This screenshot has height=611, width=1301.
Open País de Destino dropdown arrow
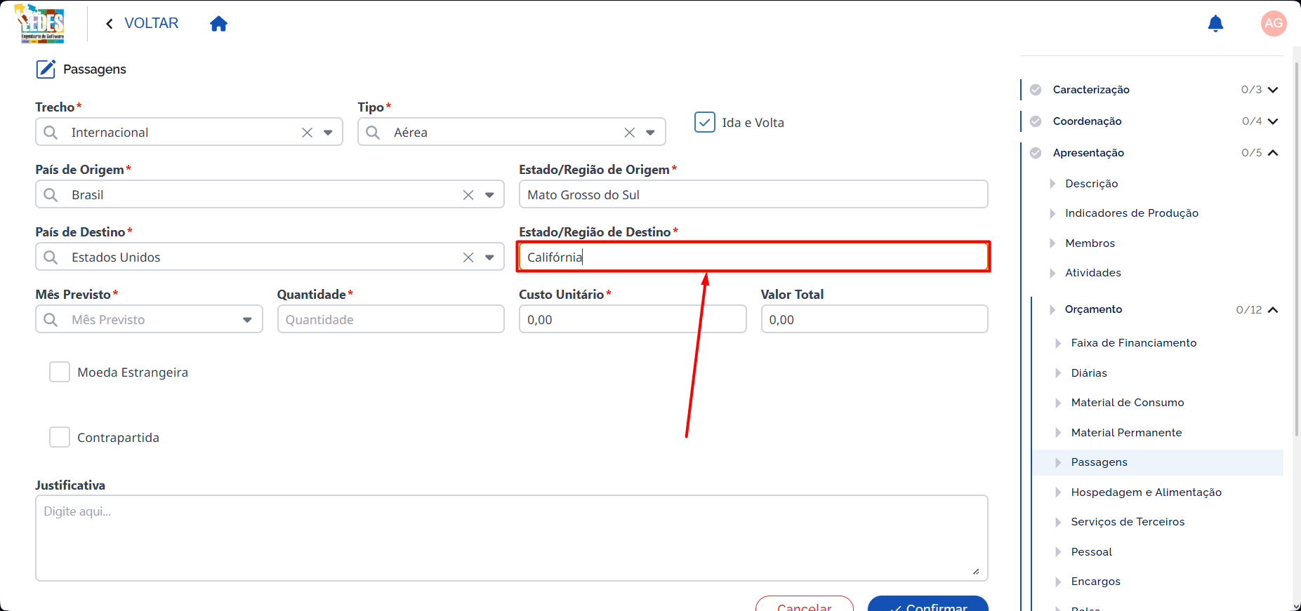point(489,257)
